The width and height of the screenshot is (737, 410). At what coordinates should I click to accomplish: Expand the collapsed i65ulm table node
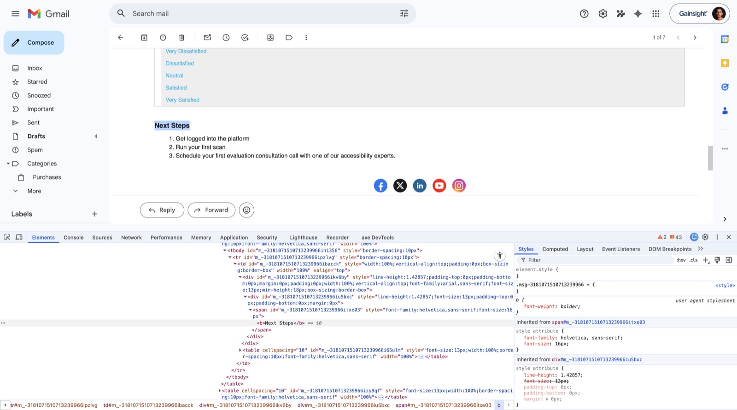coord(240,350)
